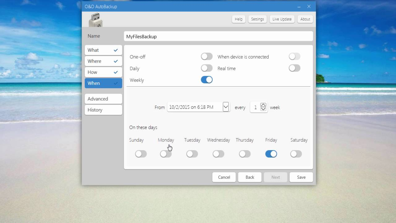Click the checkmark icon on the How tab

(x=116, y=72)
